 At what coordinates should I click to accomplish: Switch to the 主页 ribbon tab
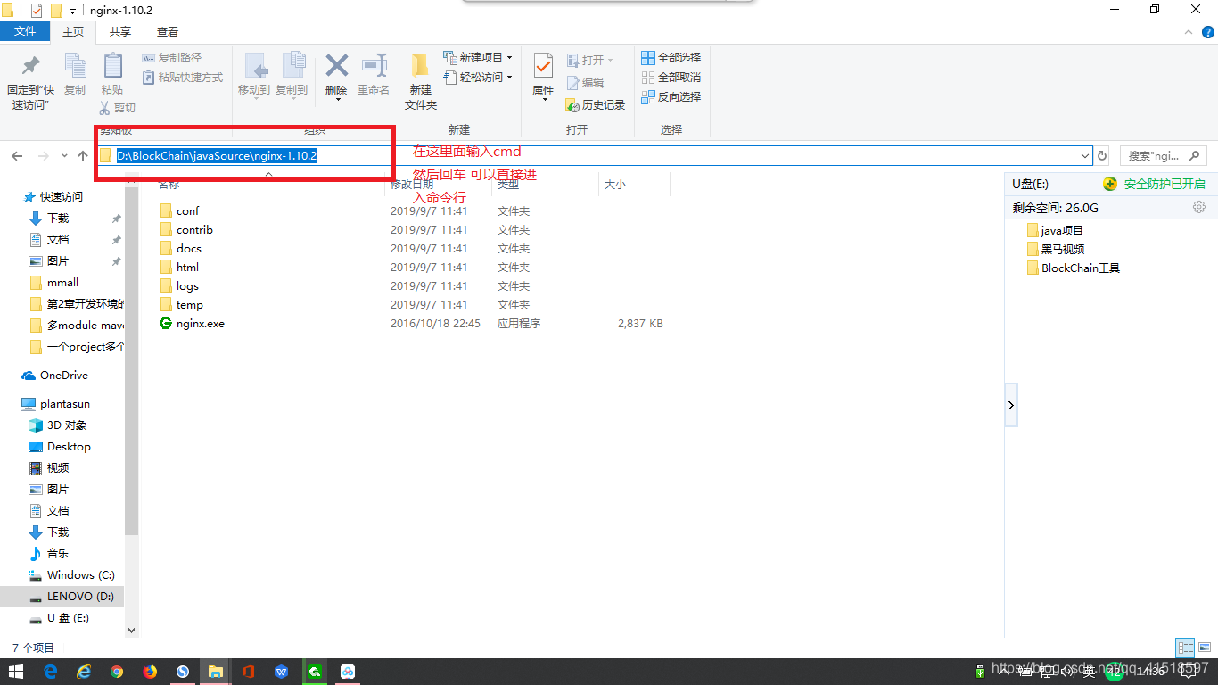[x=73, y=31]
